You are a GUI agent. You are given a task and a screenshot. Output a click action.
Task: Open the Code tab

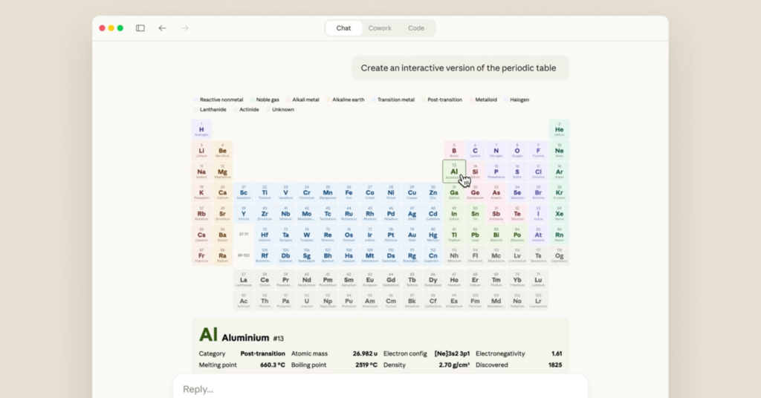click(416, 28)
